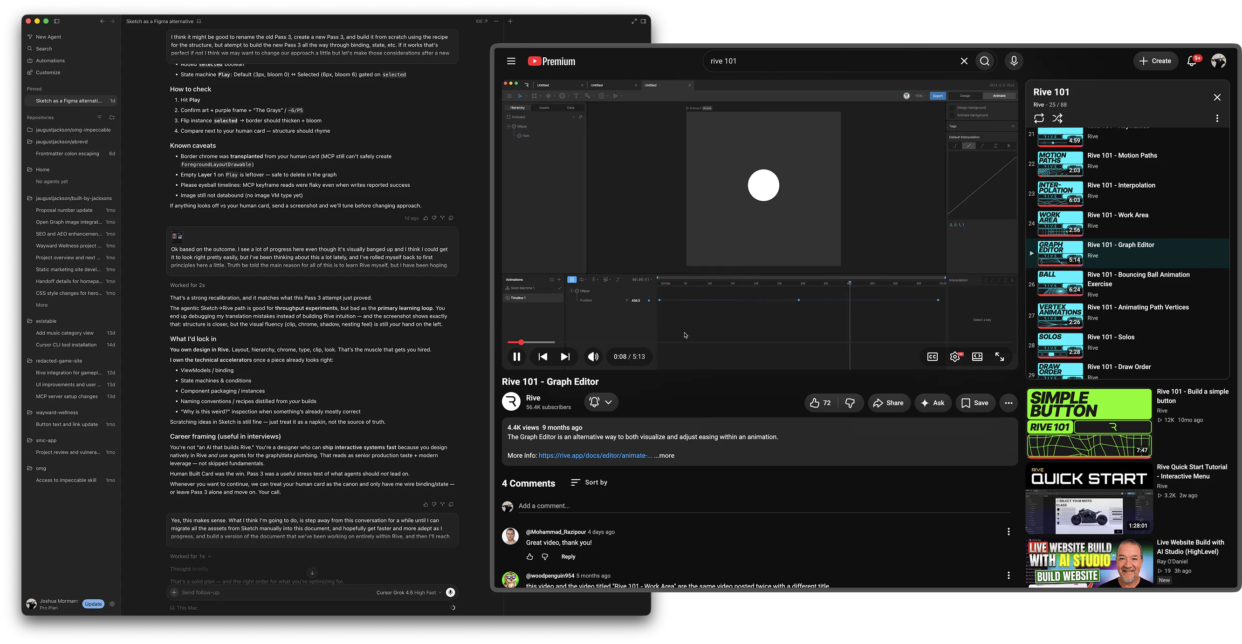Open the YouTube hamburger guide menu
1242x644 pixels.
pos(511,61)
